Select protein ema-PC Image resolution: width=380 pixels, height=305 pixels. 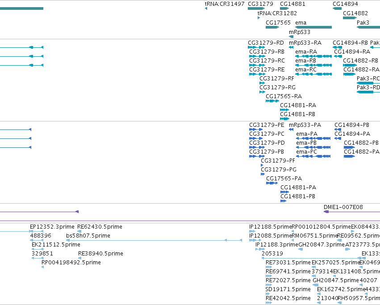tap(306, 152)
